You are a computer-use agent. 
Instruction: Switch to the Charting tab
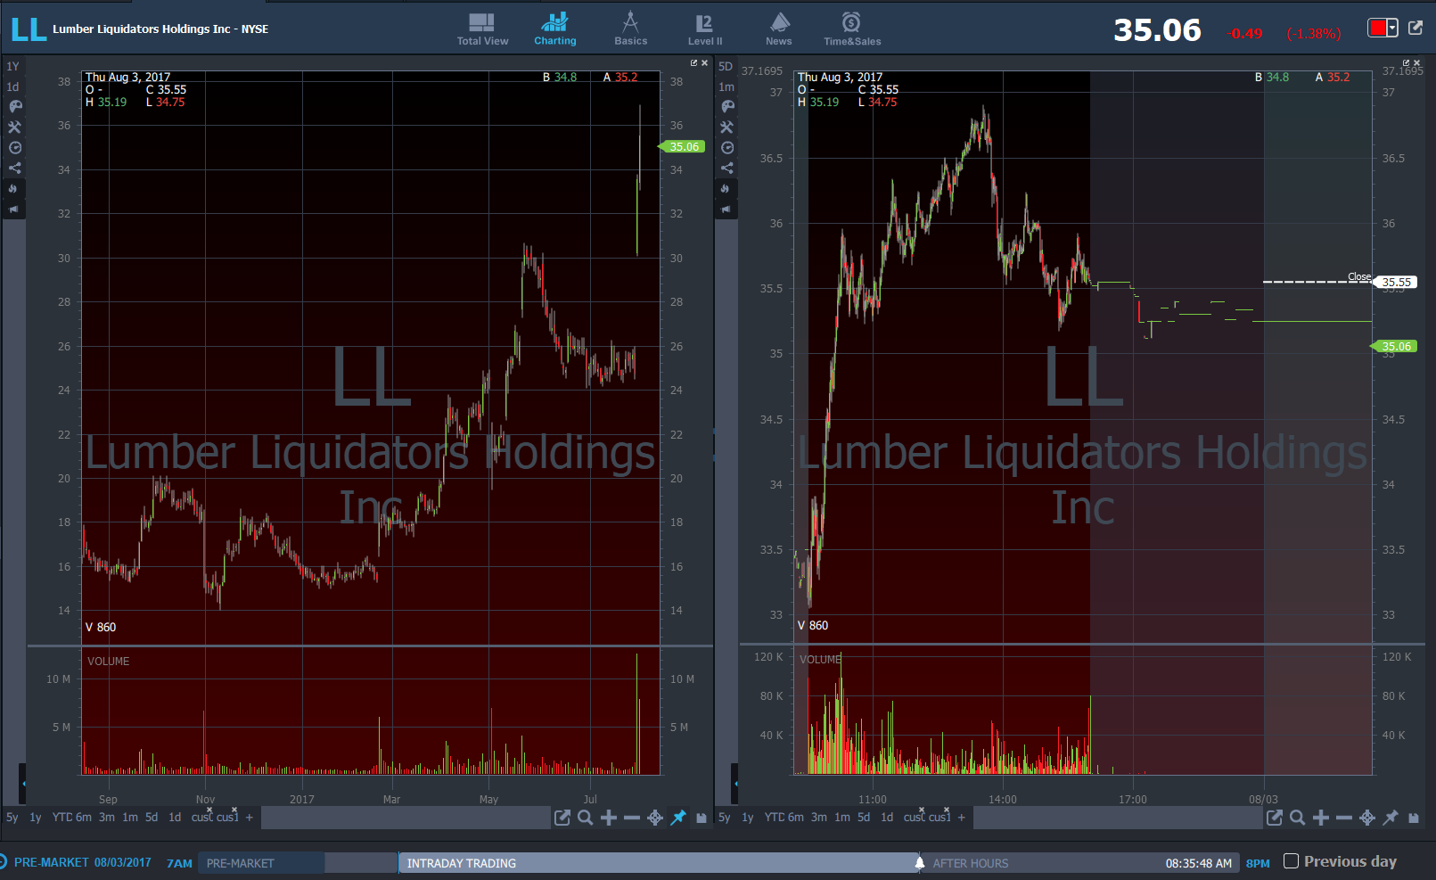pos(554,29)
